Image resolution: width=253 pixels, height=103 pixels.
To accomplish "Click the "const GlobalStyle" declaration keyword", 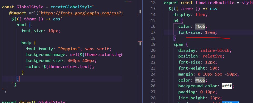I will (x=23, y=7).
